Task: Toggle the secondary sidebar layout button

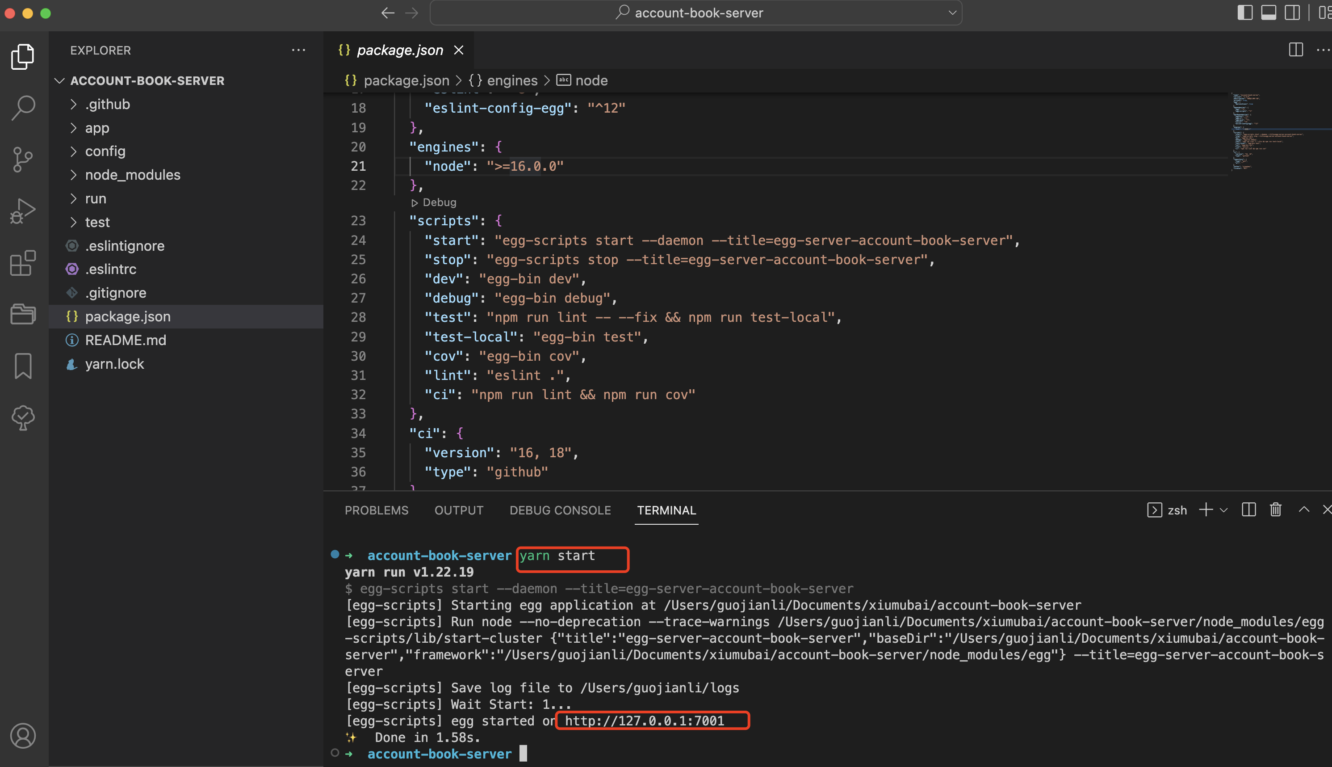Action: (1292, 13)
